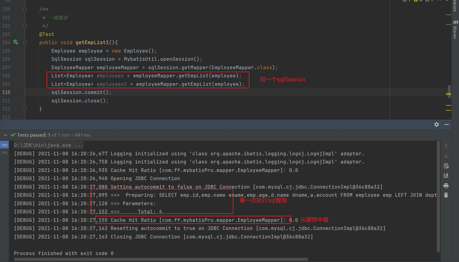Click the console vertical scrollbar

click(438, 196)
